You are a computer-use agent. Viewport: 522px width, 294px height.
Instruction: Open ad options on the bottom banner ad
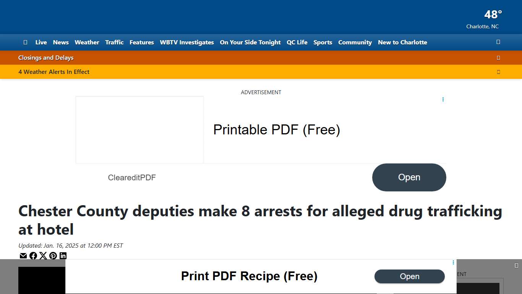(x=453, y=263)
